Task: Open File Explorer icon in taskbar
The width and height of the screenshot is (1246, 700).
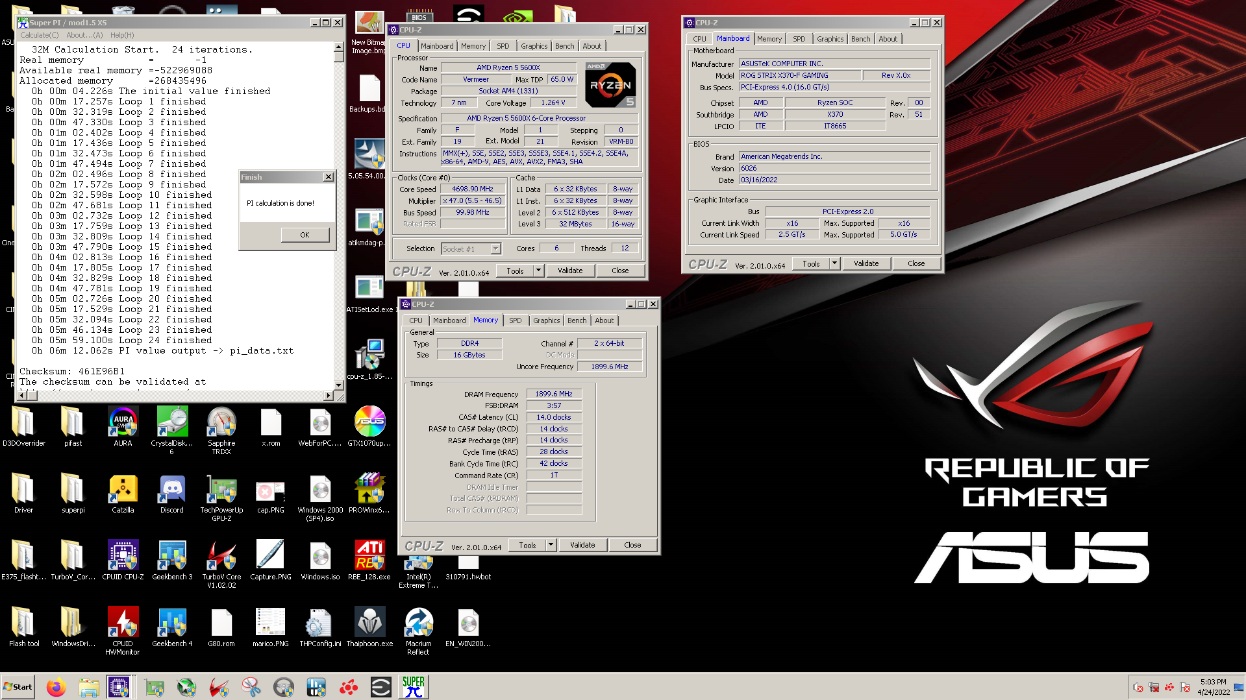Action: click(89, 687)
